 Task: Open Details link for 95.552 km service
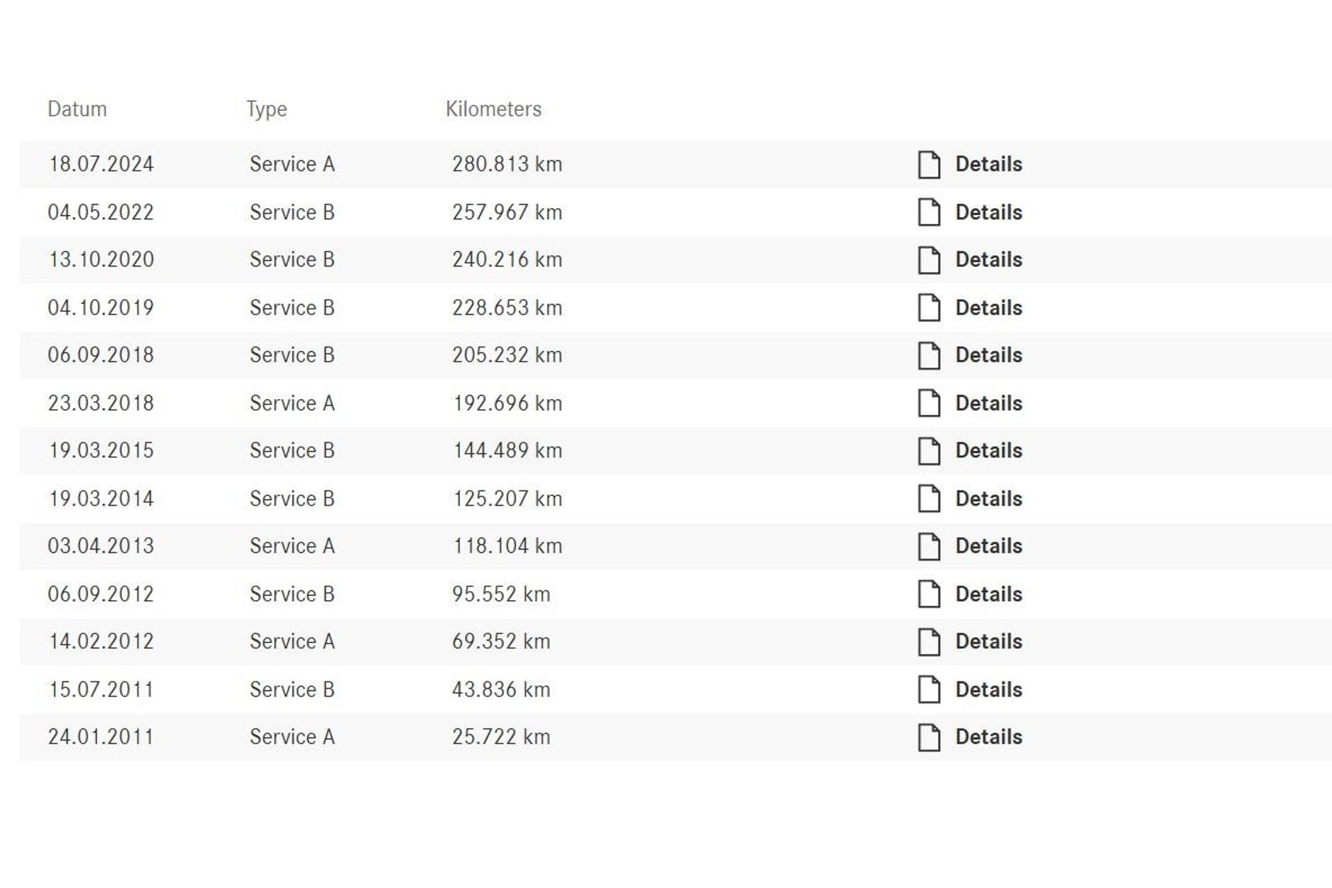pyautogui.click(x=989, y=595)
